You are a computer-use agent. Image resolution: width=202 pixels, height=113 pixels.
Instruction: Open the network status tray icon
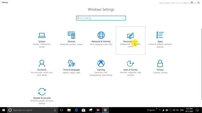(x=170, y=110)
